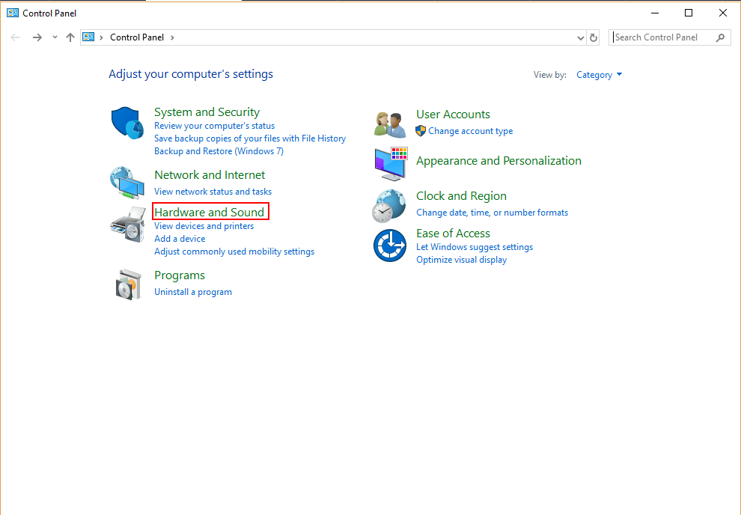Expand the recent locations chevron

point(55,37)
